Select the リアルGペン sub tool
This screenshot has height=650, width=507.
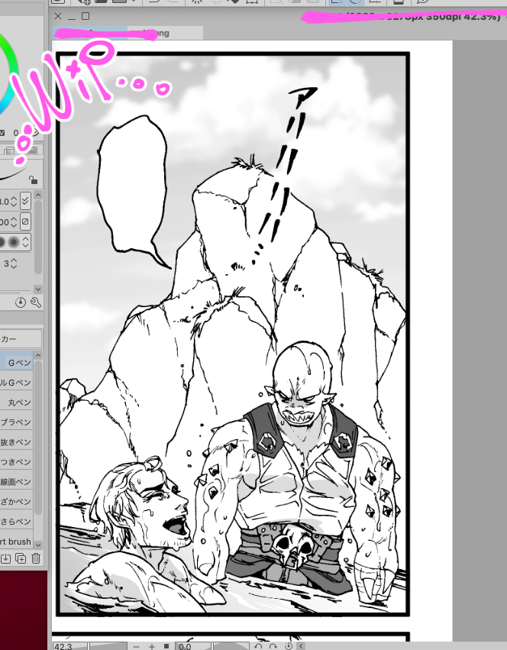click(17, 382)
